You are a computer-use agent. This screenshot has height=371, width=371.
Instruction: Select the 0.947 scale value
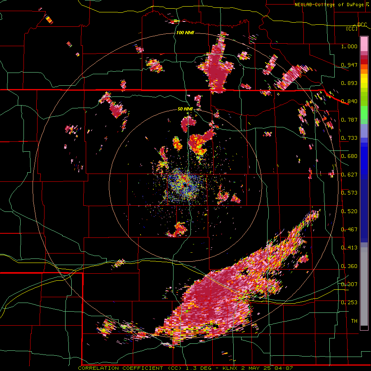349,65
